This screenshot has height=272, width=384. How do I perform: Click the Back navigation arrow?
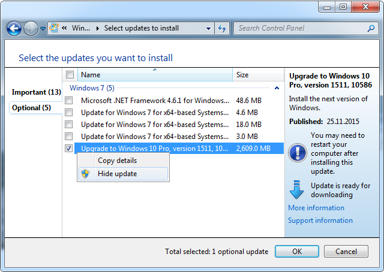tap(14, 28)
